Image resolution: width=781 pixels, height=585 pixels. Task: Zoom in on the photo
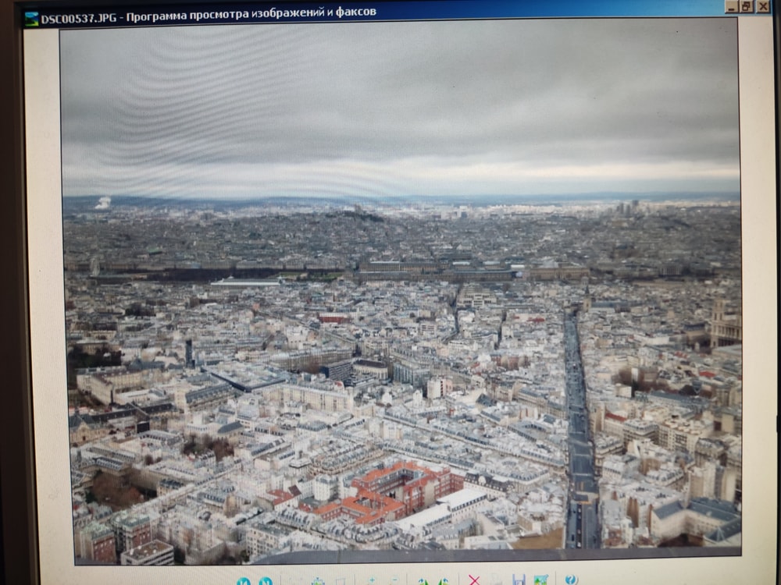click(x=372, y=581)
